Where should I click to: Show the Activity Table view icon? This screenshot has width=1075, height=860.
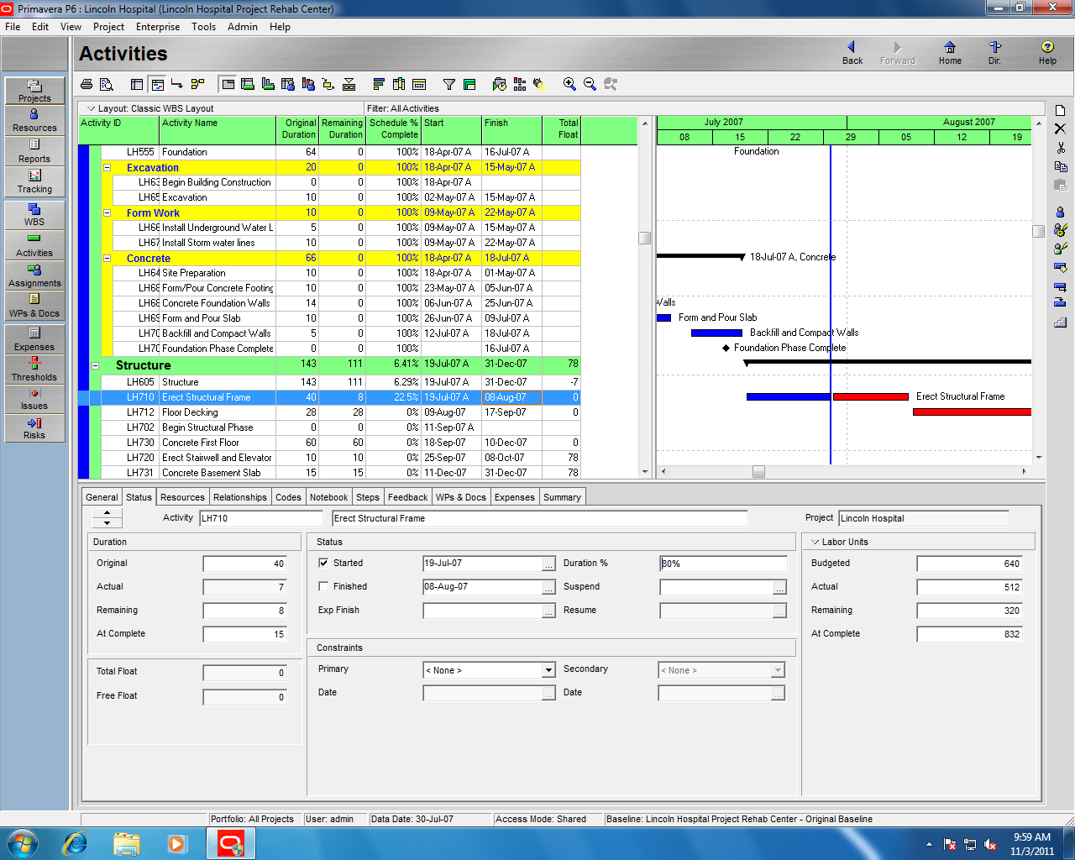(x=137, y=84)
